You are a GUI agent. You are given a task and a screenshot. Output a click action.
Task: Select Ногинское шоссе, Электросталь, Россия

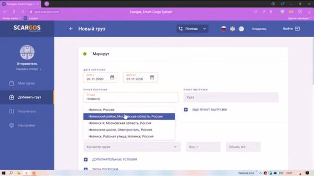point(129,130)
